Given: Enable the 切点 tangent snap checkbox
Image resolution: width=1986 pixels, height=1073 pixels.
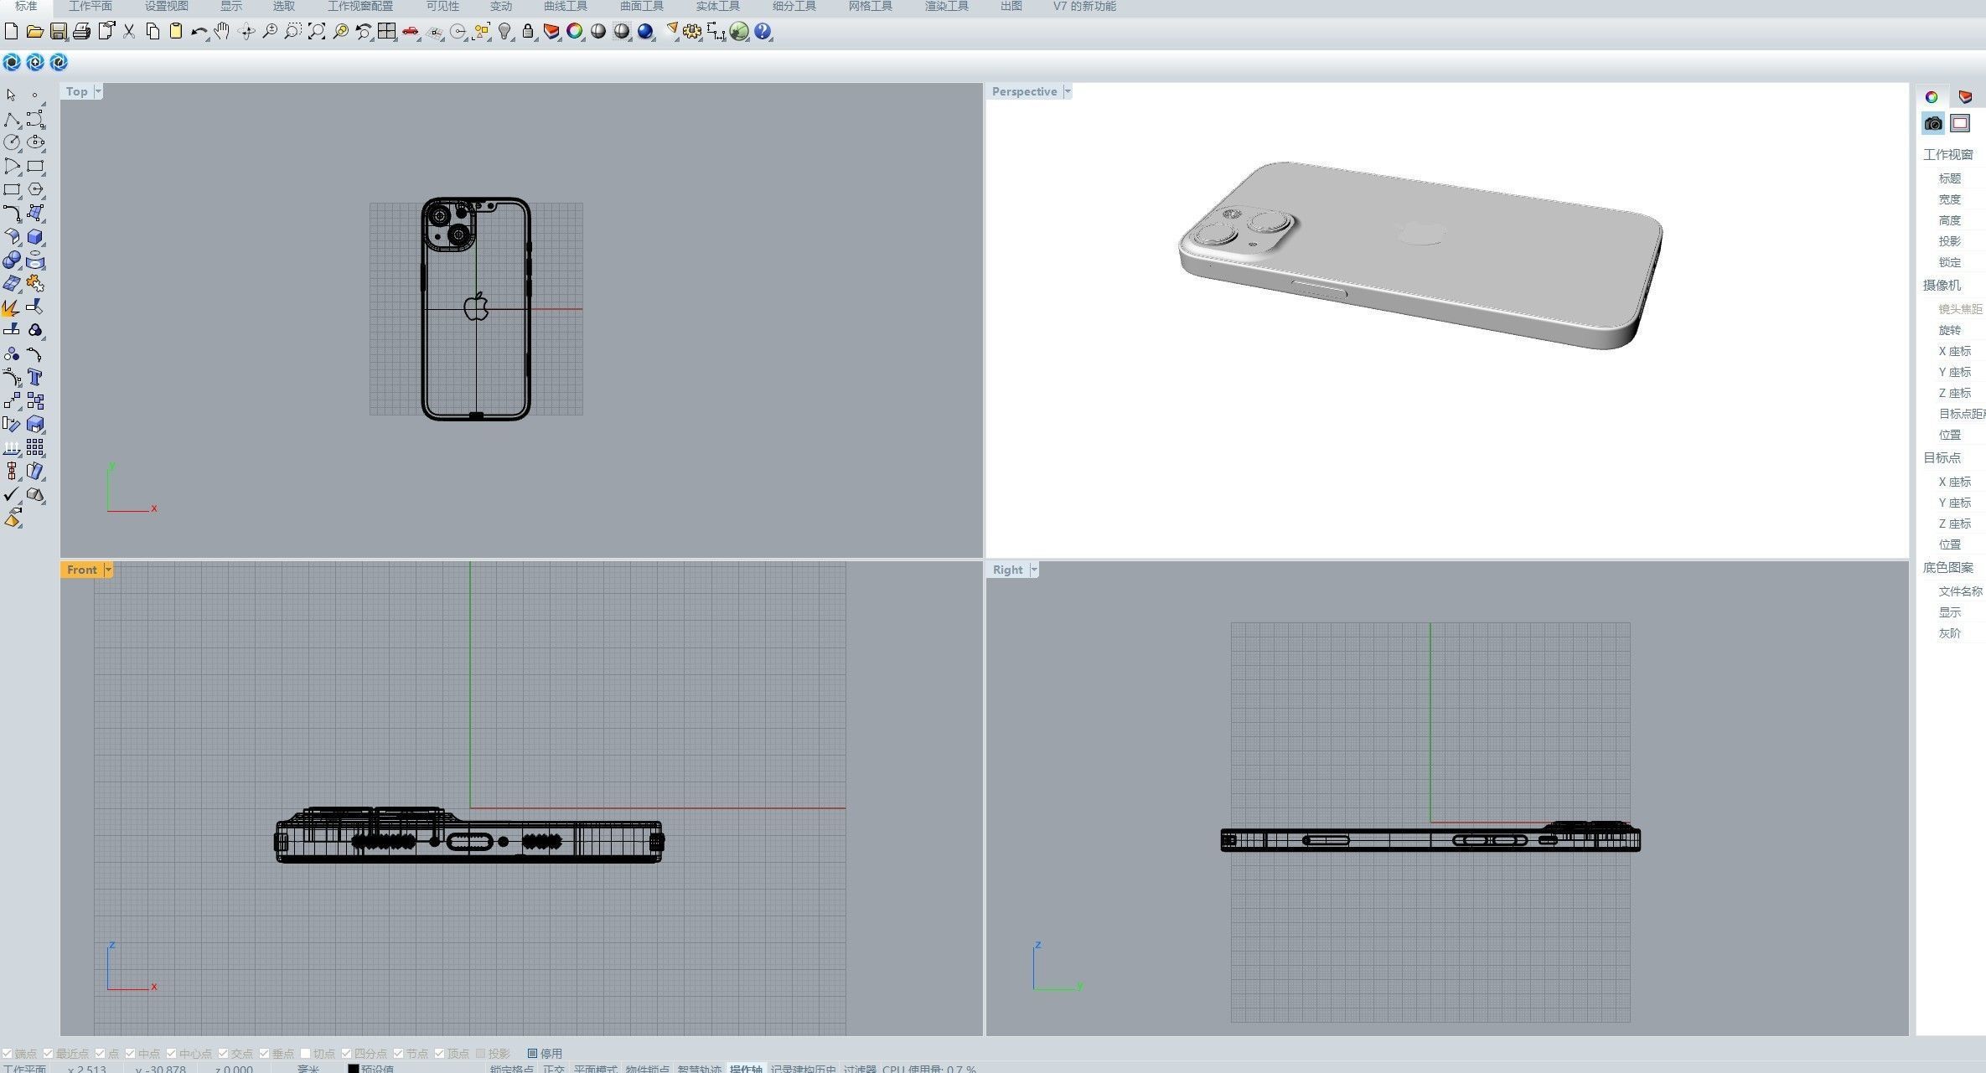Looking at the screenshot, I should [306, 1054].
